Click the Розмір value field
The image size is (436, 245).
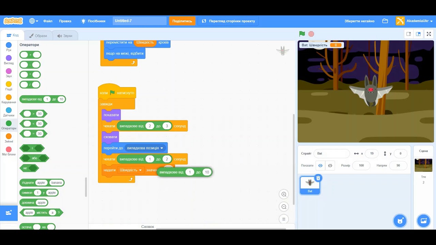[361, 166]
